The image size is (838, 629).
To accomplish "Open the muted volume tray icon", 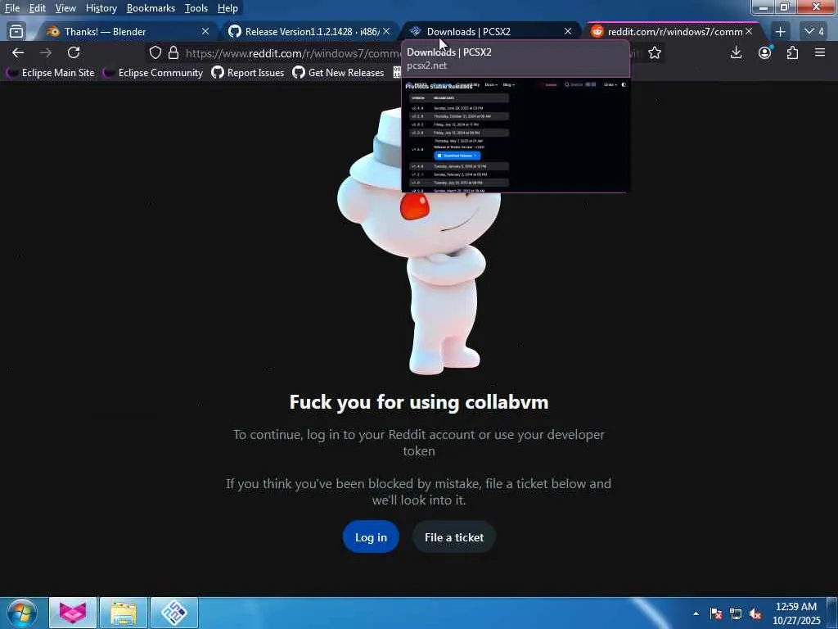I will [755, 613].
